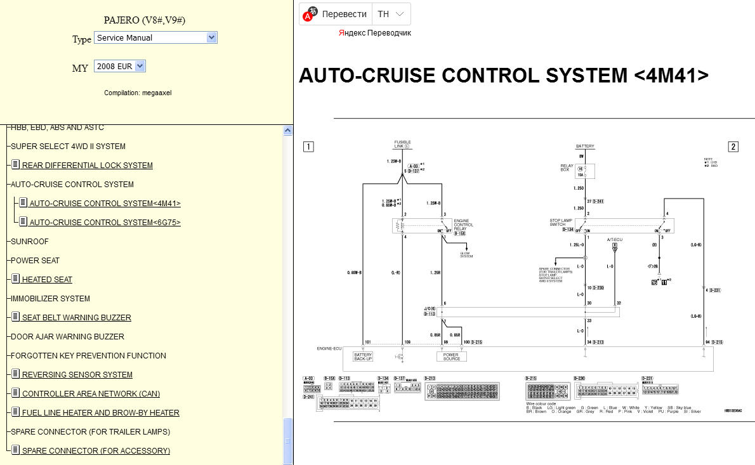Click the PAJERO (V8#,V9#) title text

[145, 20]
